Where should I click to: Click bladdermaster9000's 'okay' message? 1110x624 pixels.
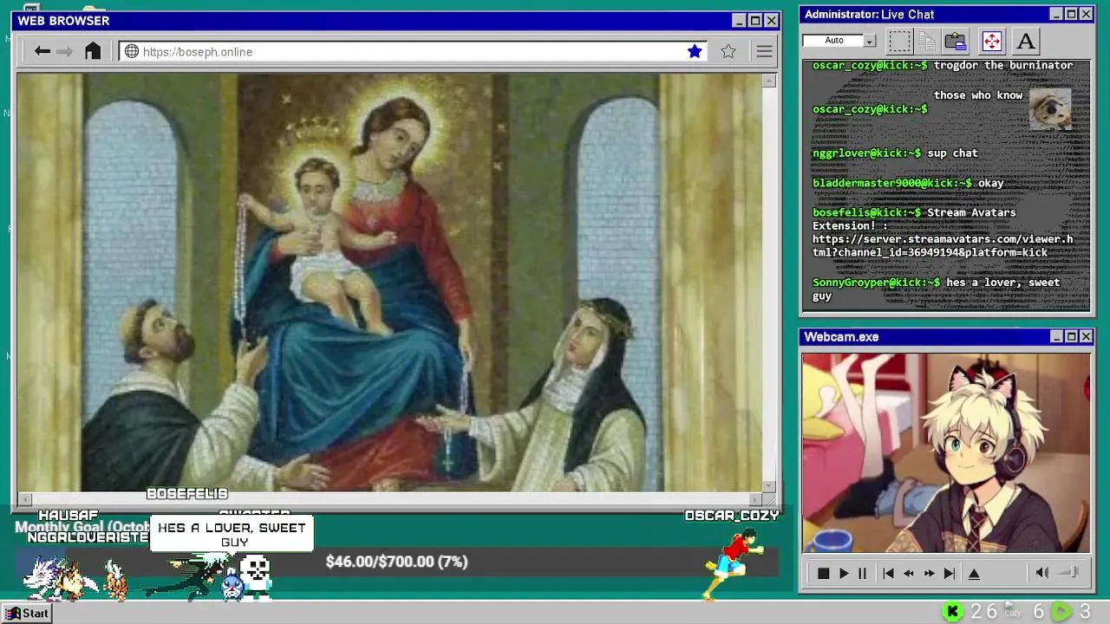pos(990,183)
